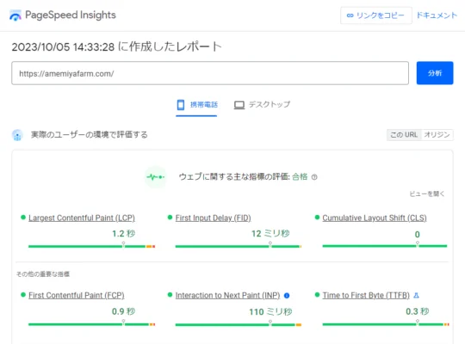Click the mobile phone icon

tap(180, 105)
